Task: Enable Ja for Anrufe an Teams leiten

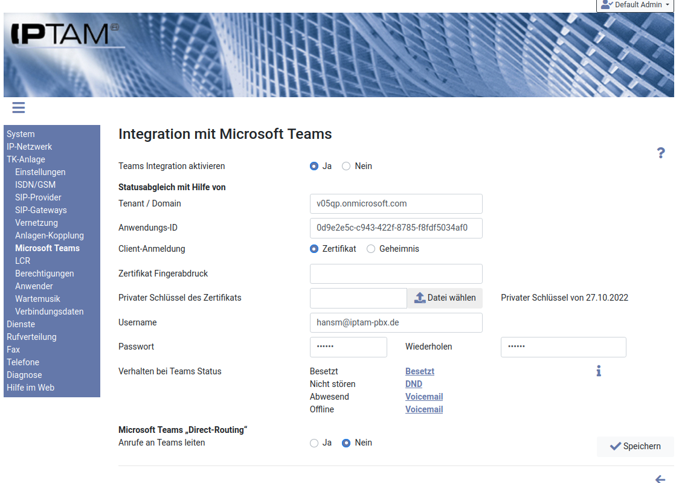Action: tap(314, 443)
